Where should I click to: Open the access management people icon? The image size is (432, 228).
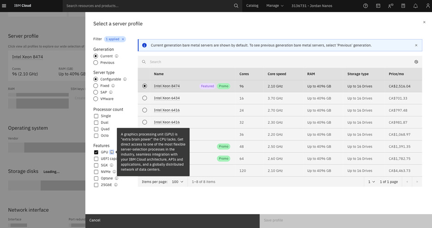click(390, 6)
